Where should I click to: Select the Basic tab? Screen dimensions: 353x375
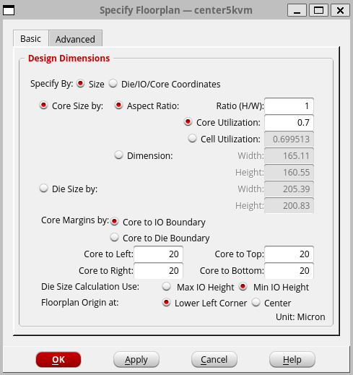[x=31, y=38]
